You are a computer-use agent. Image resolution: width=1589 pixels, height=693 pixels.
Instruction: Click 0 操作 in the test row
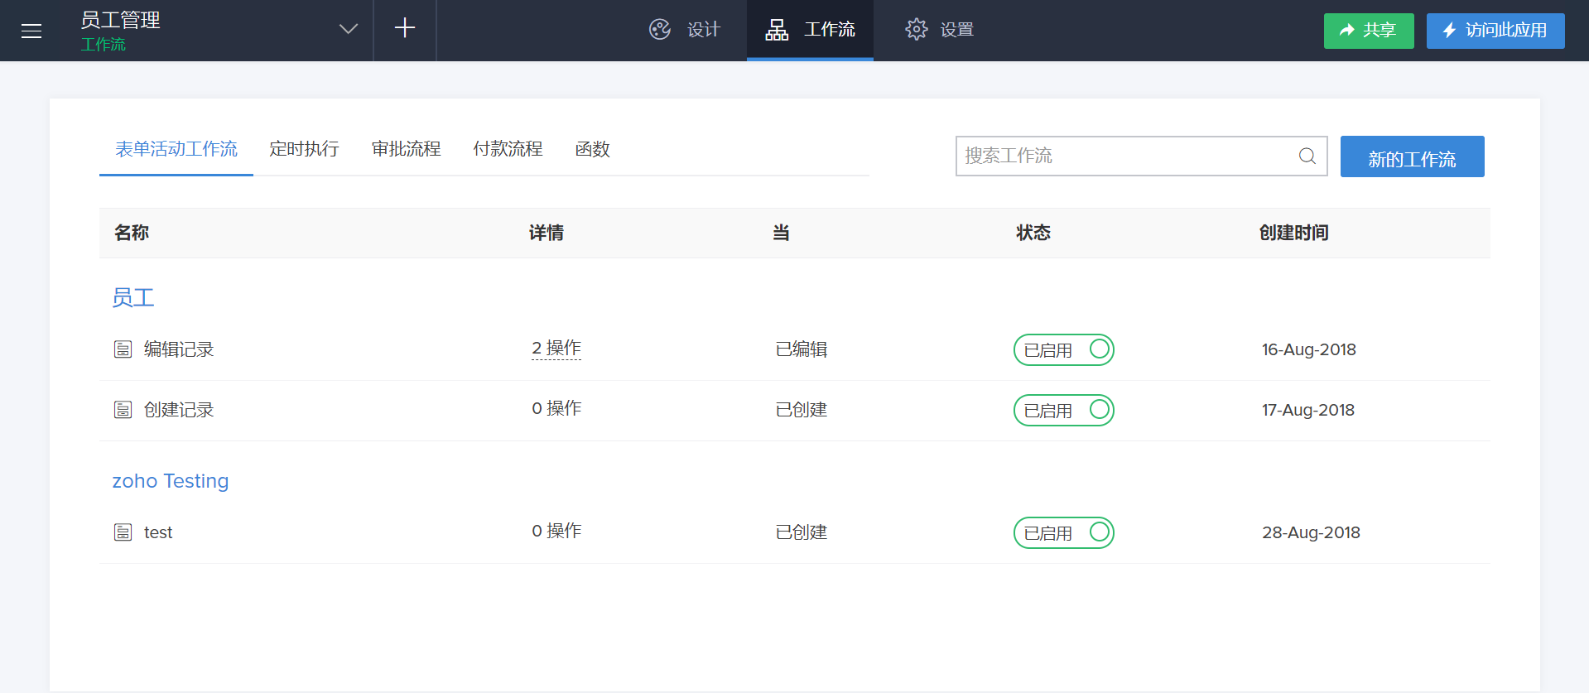(x=556, y=532)
